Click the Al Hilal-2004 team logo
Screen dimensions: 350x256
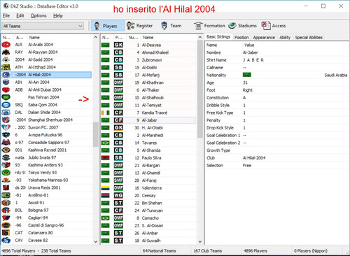tap(6, 75)
